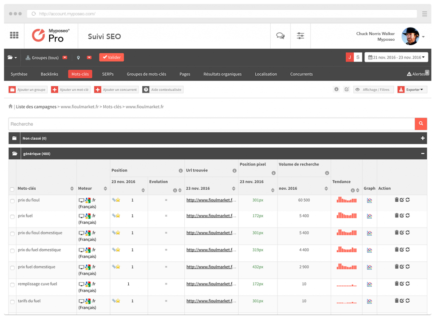435x318 pixels.
Task: Click the Url trouvée info icon
Action: (234, 171)
